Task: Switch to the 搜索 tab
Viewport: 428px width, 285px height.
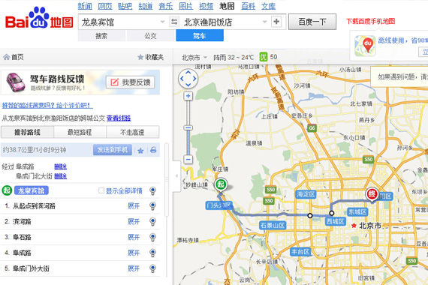Action: pos(101,36)
